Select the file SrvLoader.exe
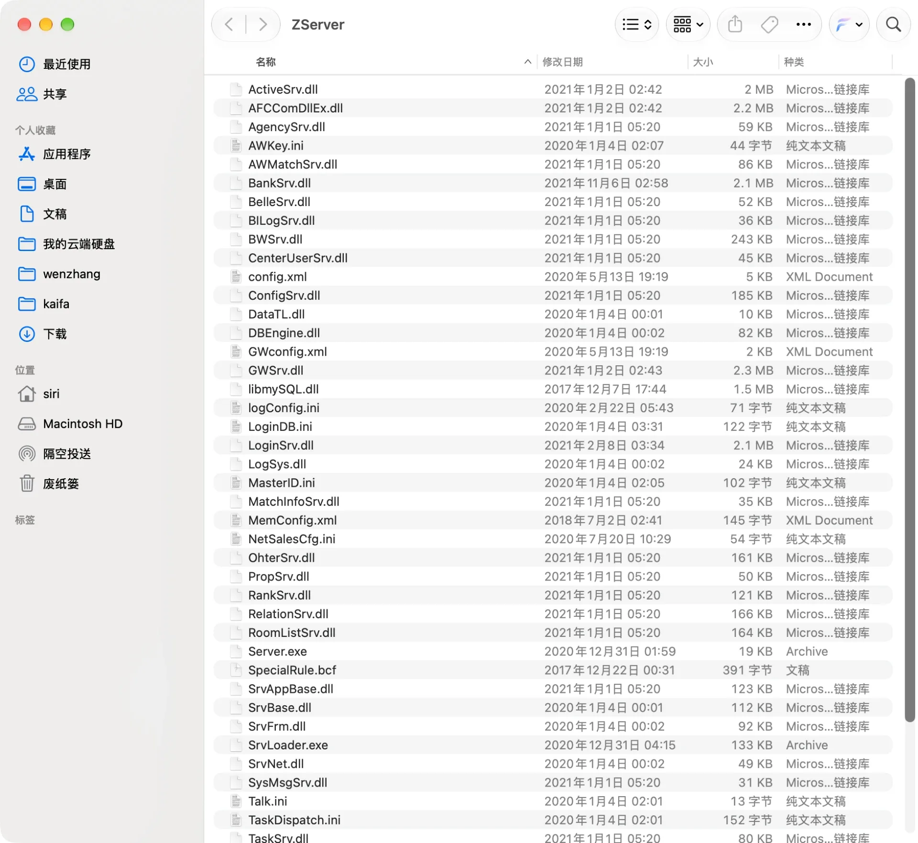 553,745
